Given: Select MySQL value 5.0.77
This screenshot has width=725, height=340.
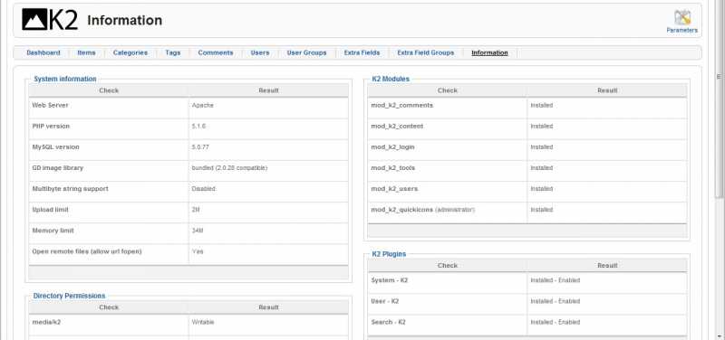Looking at the screenshot, I should (x=200, y=146).
